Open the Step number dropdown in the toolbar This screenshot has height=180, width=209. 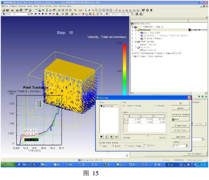click(28, 14)
